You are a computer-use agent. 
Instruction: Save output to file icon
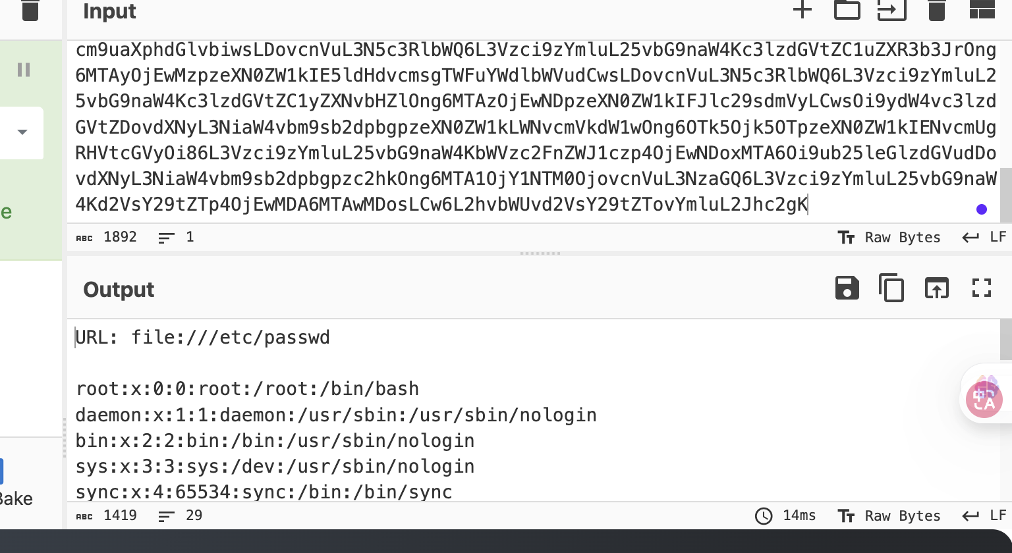pos(847,288)
